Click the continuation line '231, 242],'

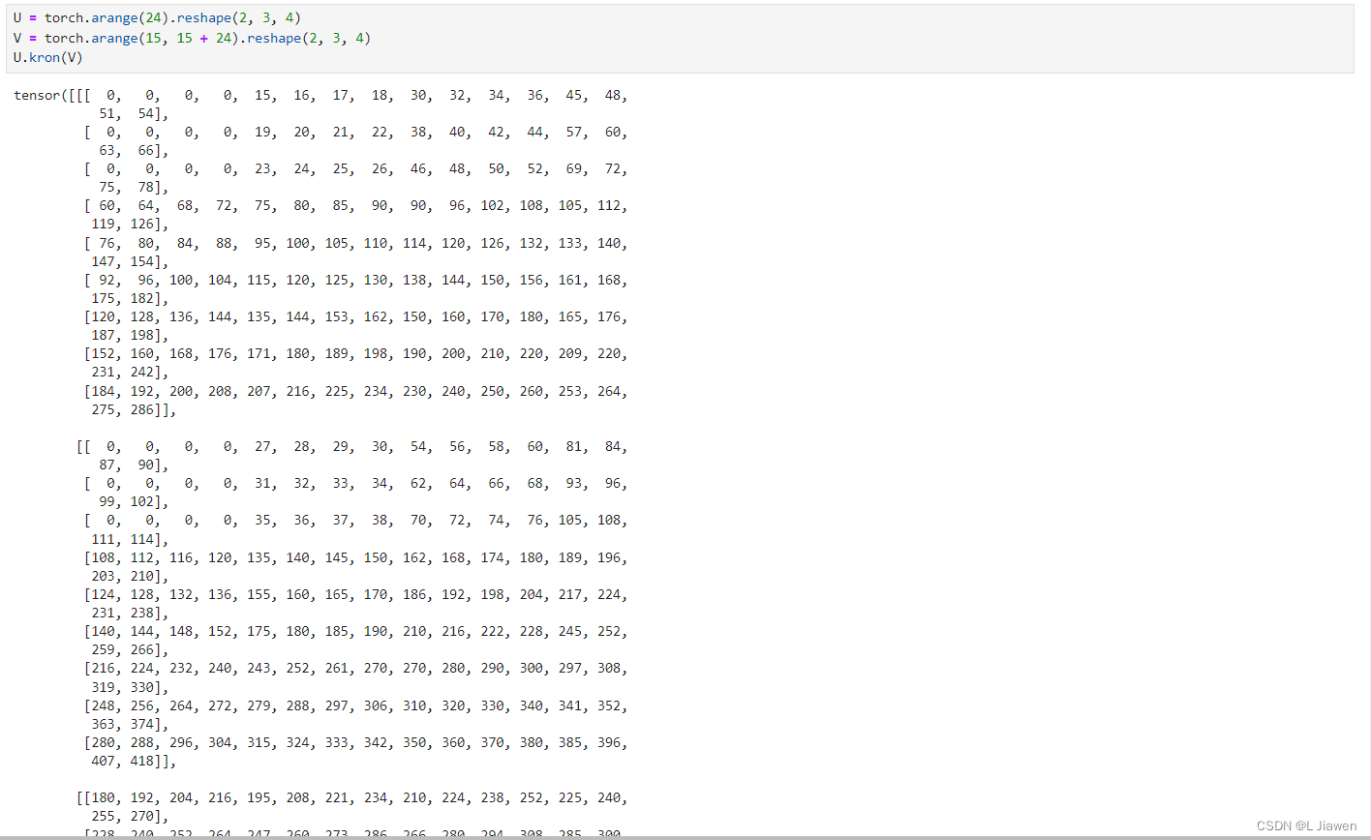coord(130,372)
